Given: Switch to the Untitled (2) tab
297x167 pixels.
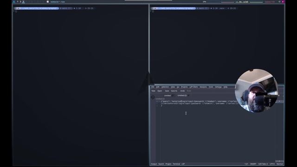Looking at the screenshot, I should pyautogui.click(x=182, y=96).
